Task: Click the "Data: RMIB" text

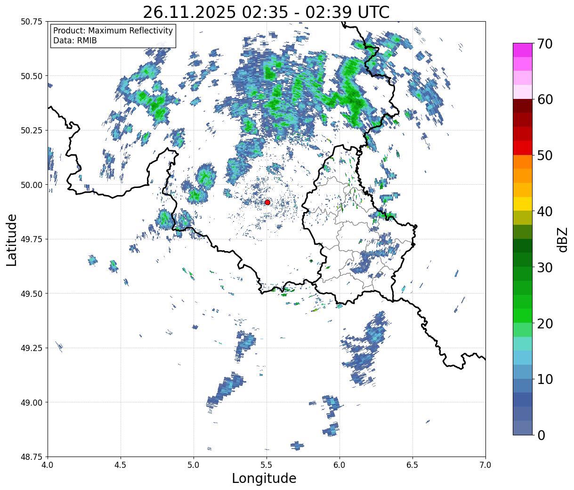Action: (75, 41)
